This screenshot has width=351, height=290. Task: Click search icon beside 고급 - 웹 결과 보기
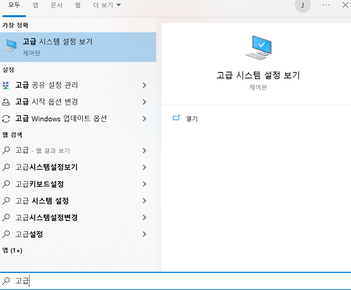(6, 150)
